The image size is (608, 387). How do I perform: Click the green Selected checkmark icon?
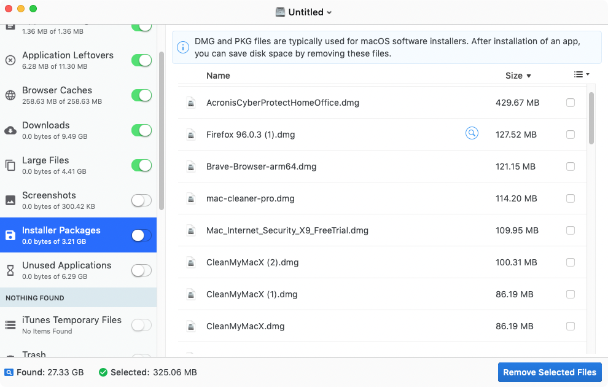pos(103,373)
